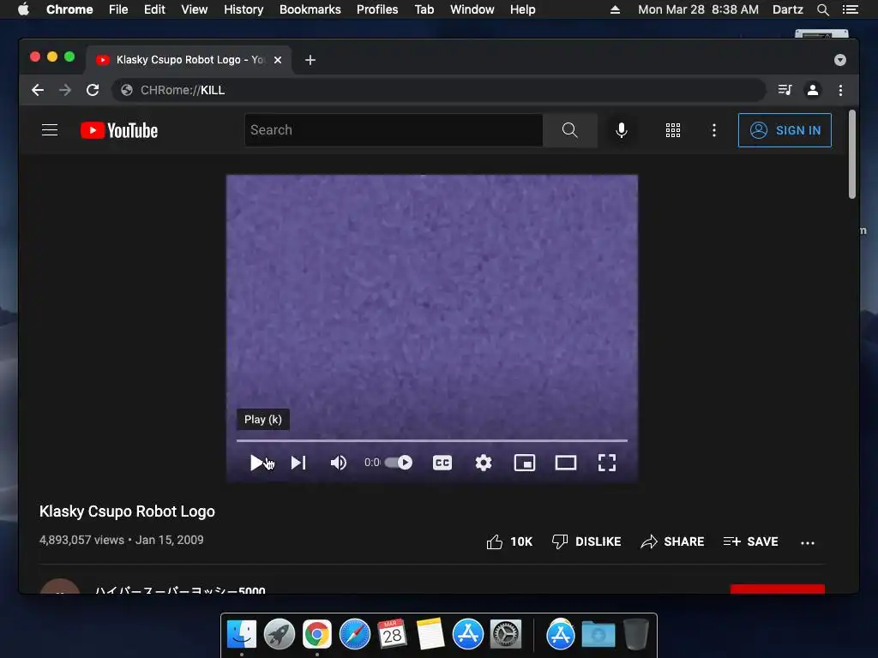
Task: Mute the video volume speaker icon
Action: click(338, 463)
